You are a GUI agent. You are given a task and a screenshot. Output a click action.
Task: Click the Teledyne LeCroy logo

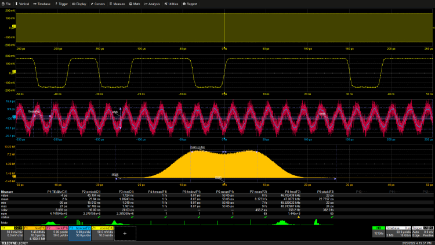(x=14, y=243)
